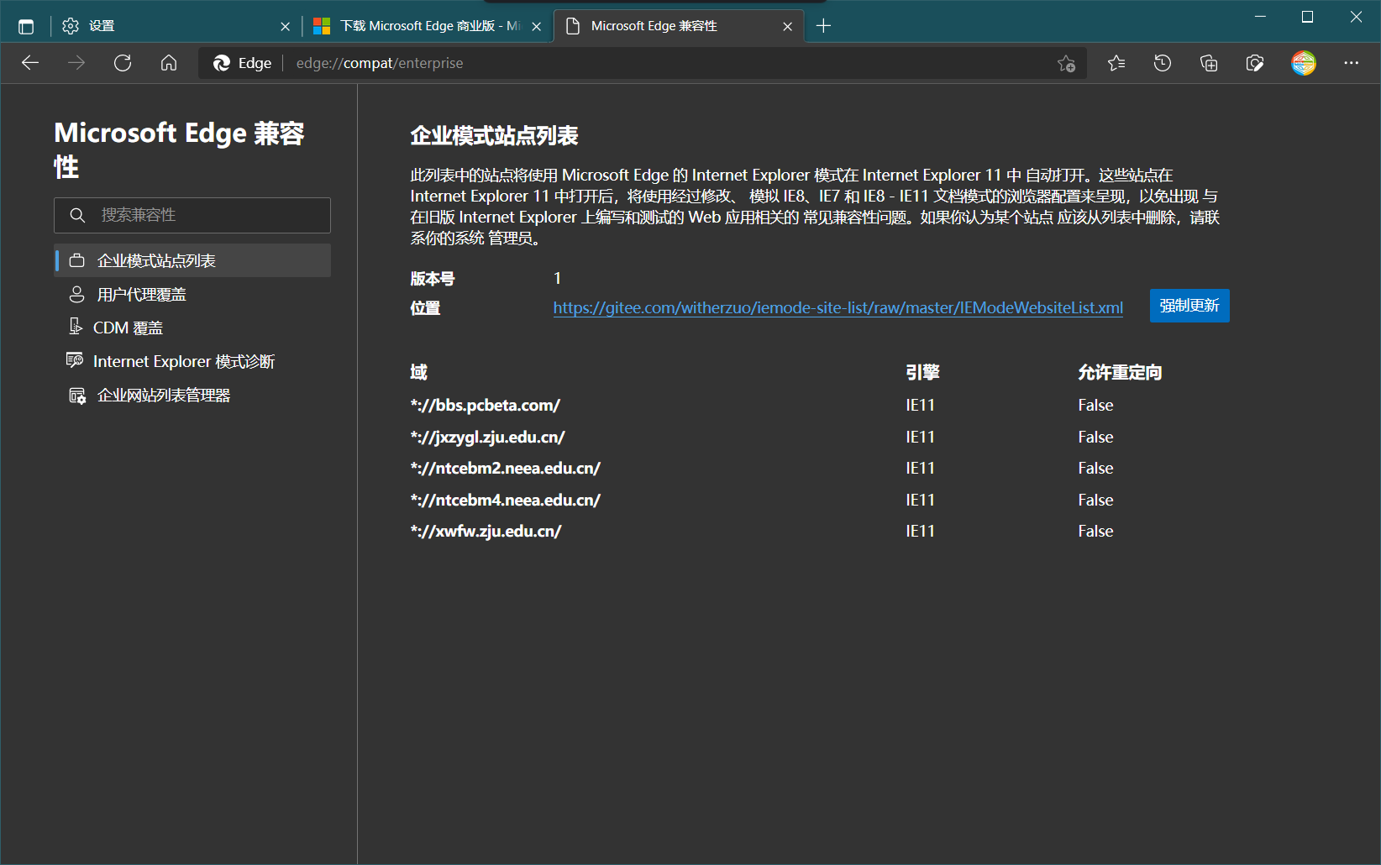Open 企业网站列表管理器 in sidebar
Screen dimensions: 1381x865
coord(163,396)
